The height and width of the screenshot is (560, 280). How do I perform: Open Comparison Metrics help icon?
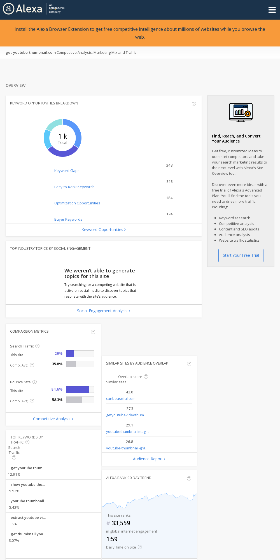pos(93,332)
